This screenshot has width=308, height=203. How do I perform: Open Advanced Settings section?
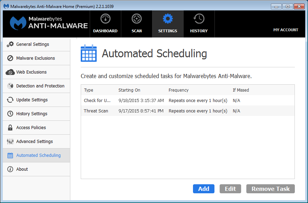(x=36, y=142)
